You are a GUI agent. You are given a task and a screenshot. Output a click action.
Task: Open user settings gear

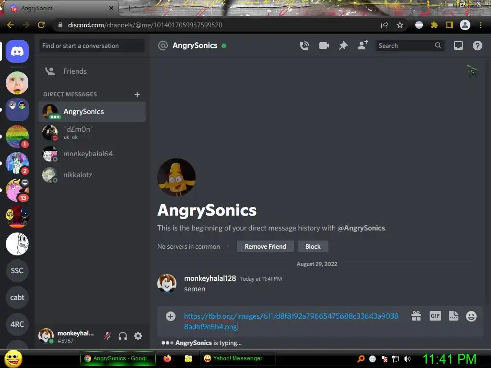pyautogui.click(x=138, y=336)
